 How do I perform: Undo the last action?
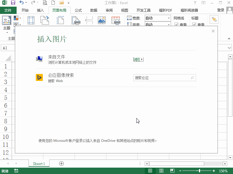click(x=22, y=3)
